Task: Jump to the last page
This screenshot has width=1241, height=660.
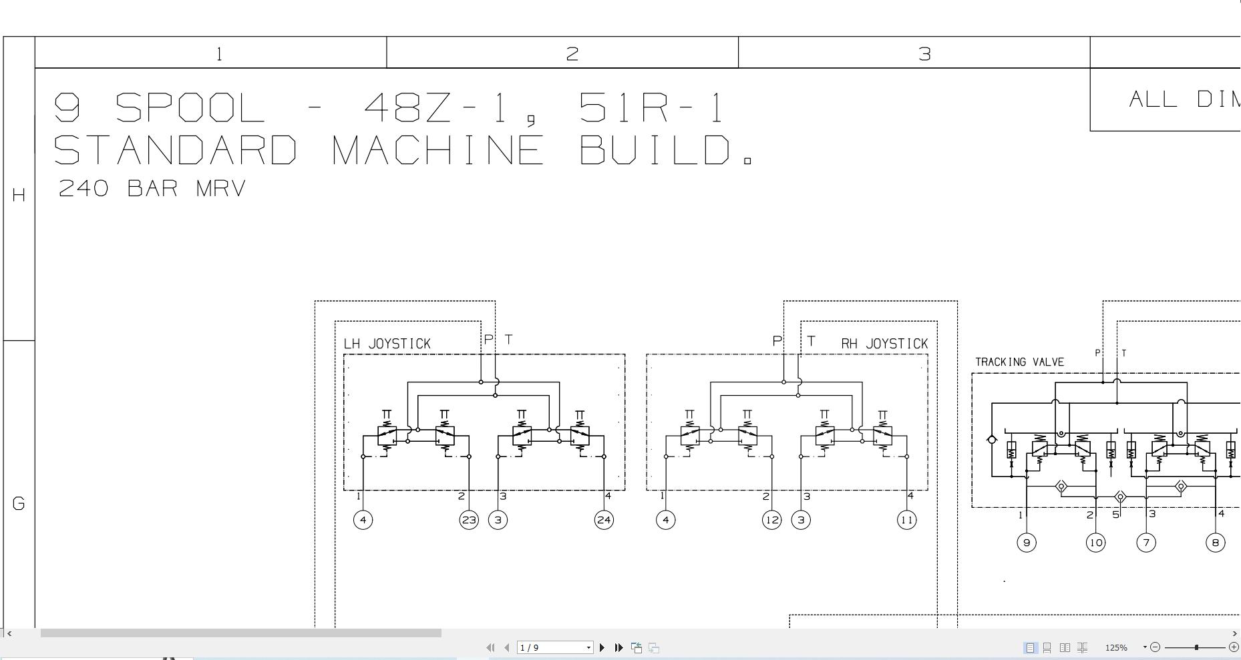Action: coord(618,647)
